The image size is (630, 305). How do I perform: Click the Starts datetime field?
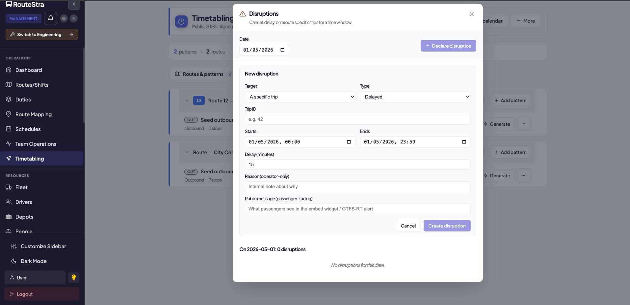point(300,142)
